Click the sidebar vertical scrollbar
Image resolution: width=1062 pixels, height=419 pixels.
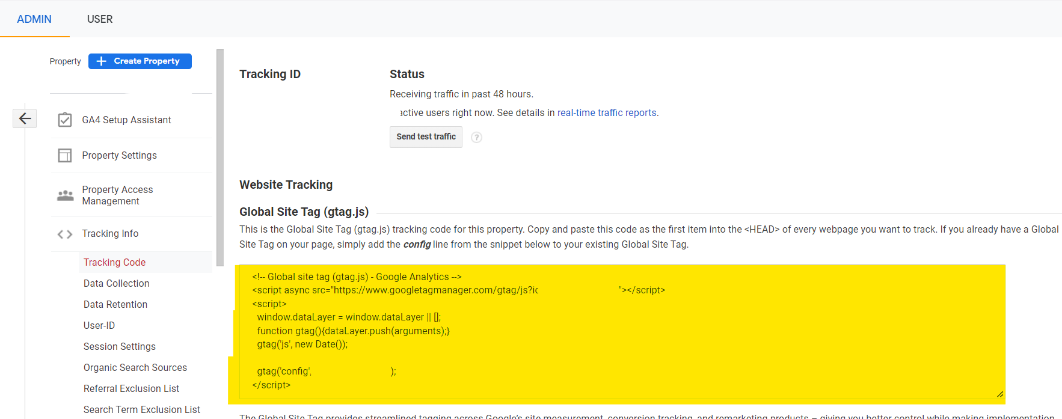point(220,158)
